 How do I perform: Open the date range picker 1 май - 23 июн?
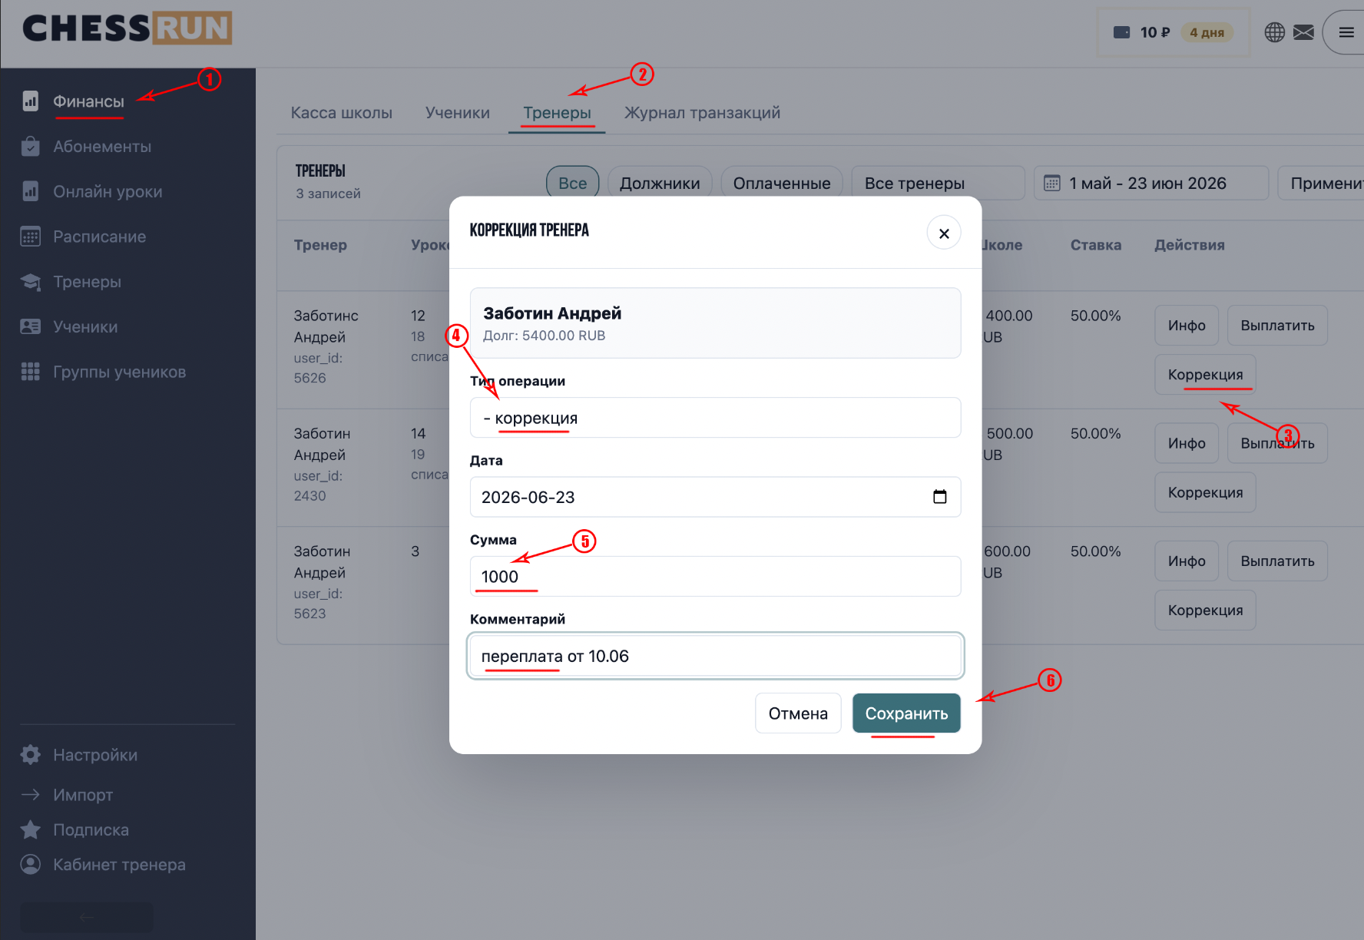(x=1150, y=184)
